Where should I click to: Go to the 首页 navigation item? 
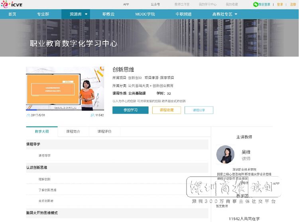(12, 14)
